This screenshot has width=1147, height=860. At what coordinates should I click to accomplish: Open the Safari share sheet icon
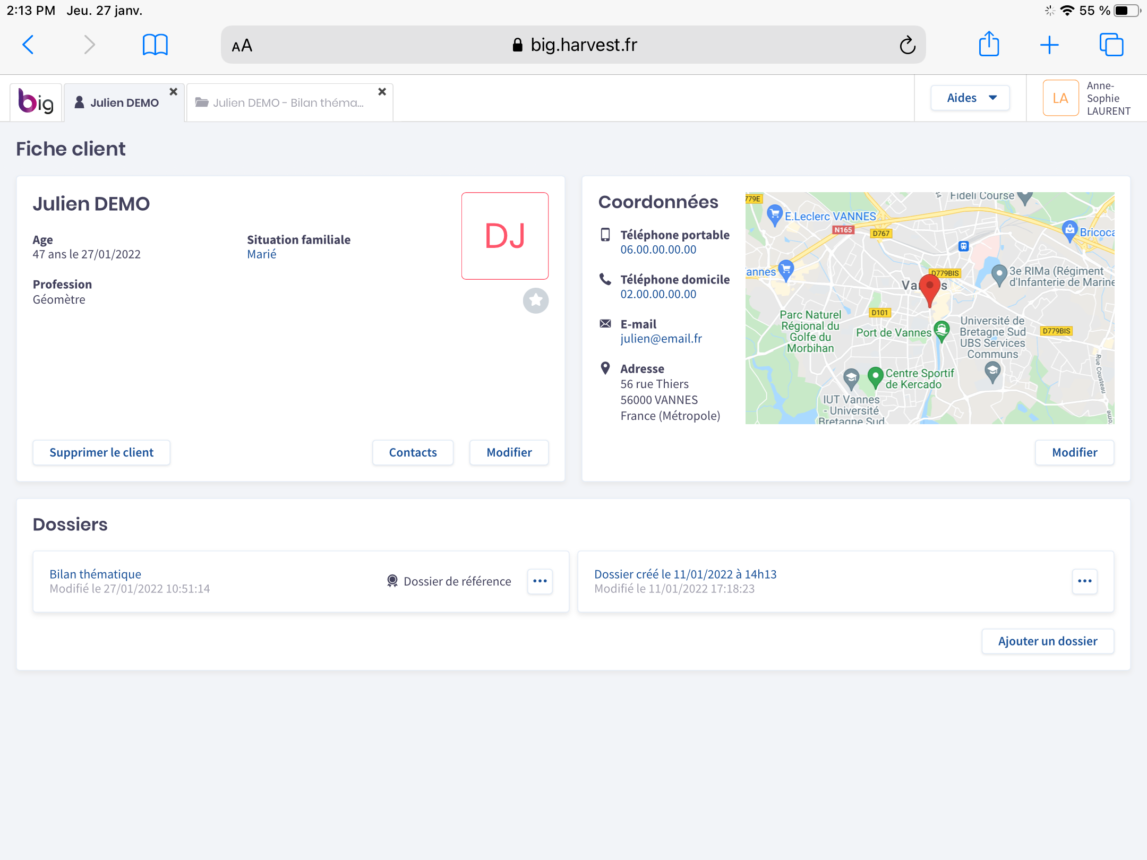(x=989, y=44)
